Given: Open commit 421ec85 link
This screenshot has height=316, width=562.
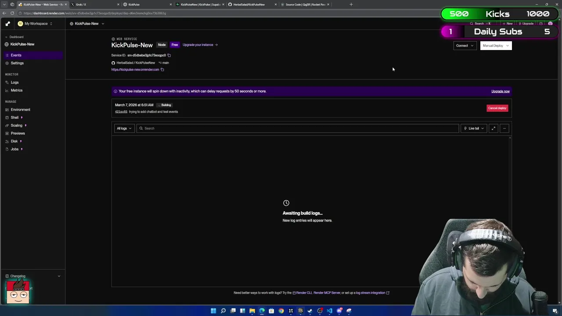Looking at the screenshot, I should pos(121,111).
